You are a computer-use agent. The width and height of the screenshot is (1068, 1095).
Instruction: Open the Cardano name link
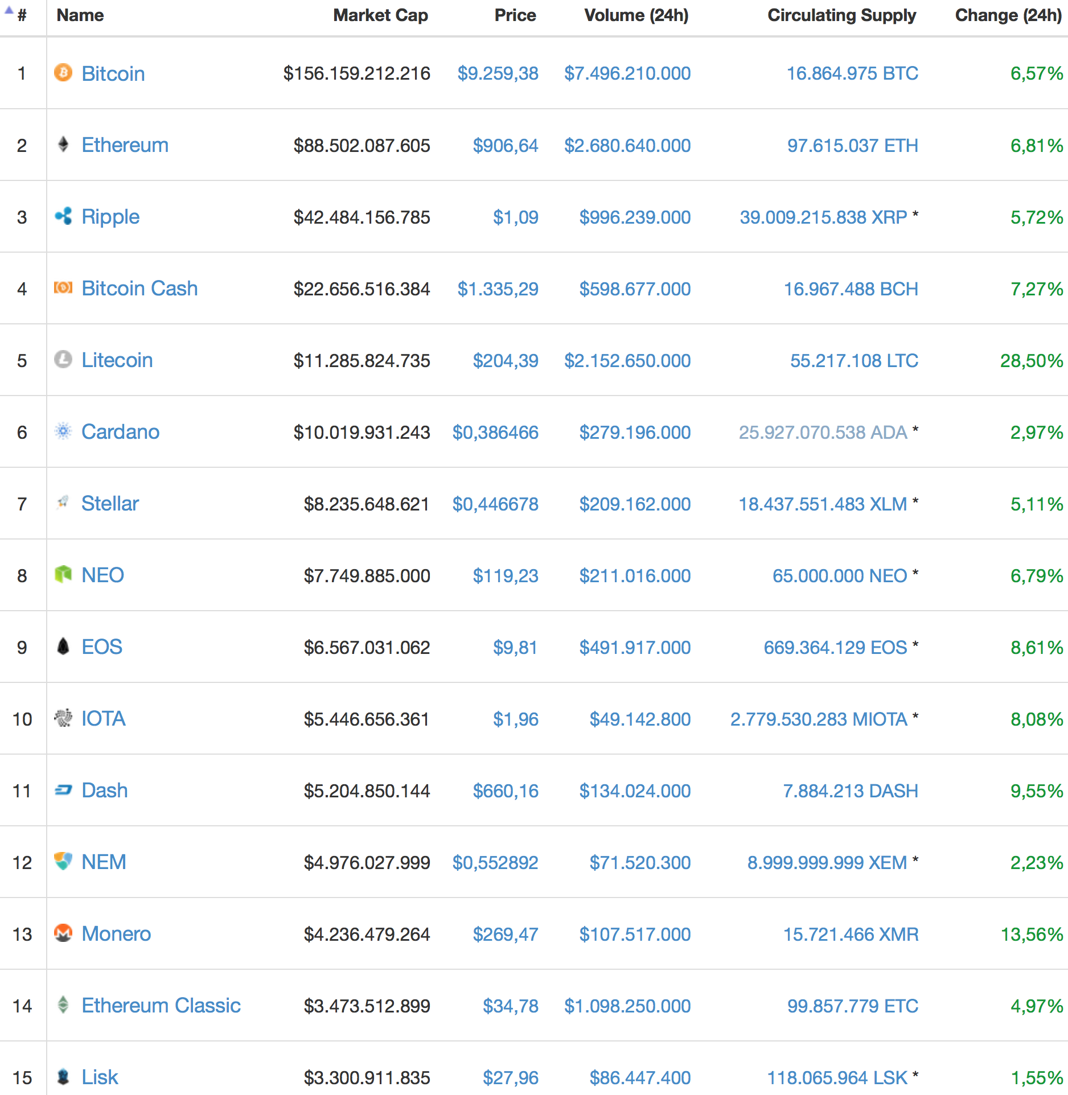[x=121, y=433]
